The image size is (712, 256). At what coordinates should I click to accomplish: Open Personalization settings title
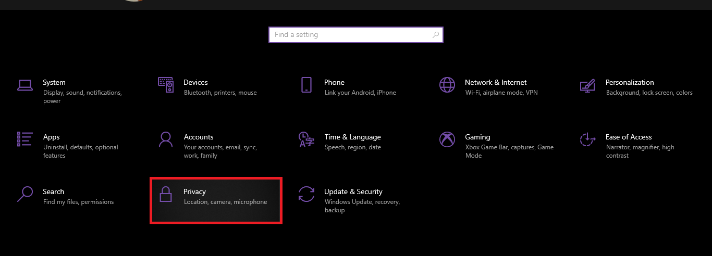click(x=630, y=82)
